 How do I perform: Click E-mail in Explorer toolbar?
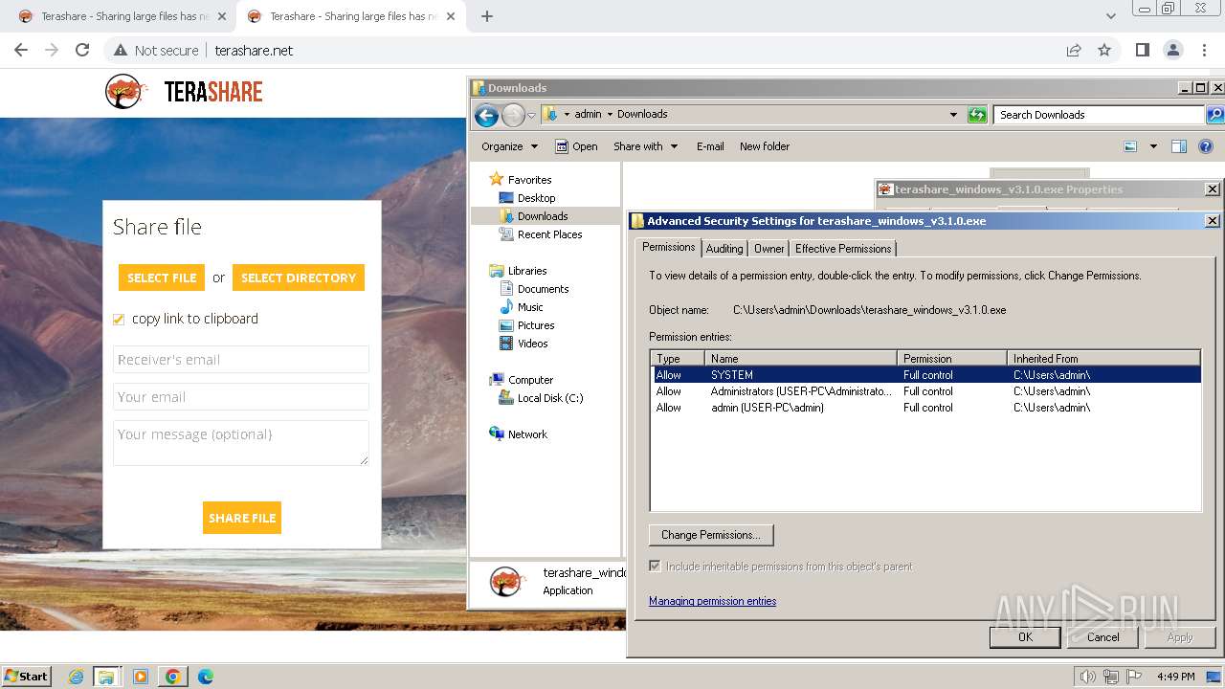point(710,146)
